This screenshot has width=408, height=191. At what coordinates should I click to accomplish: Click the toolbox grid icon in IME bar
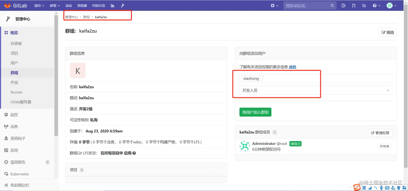(404, 188)
